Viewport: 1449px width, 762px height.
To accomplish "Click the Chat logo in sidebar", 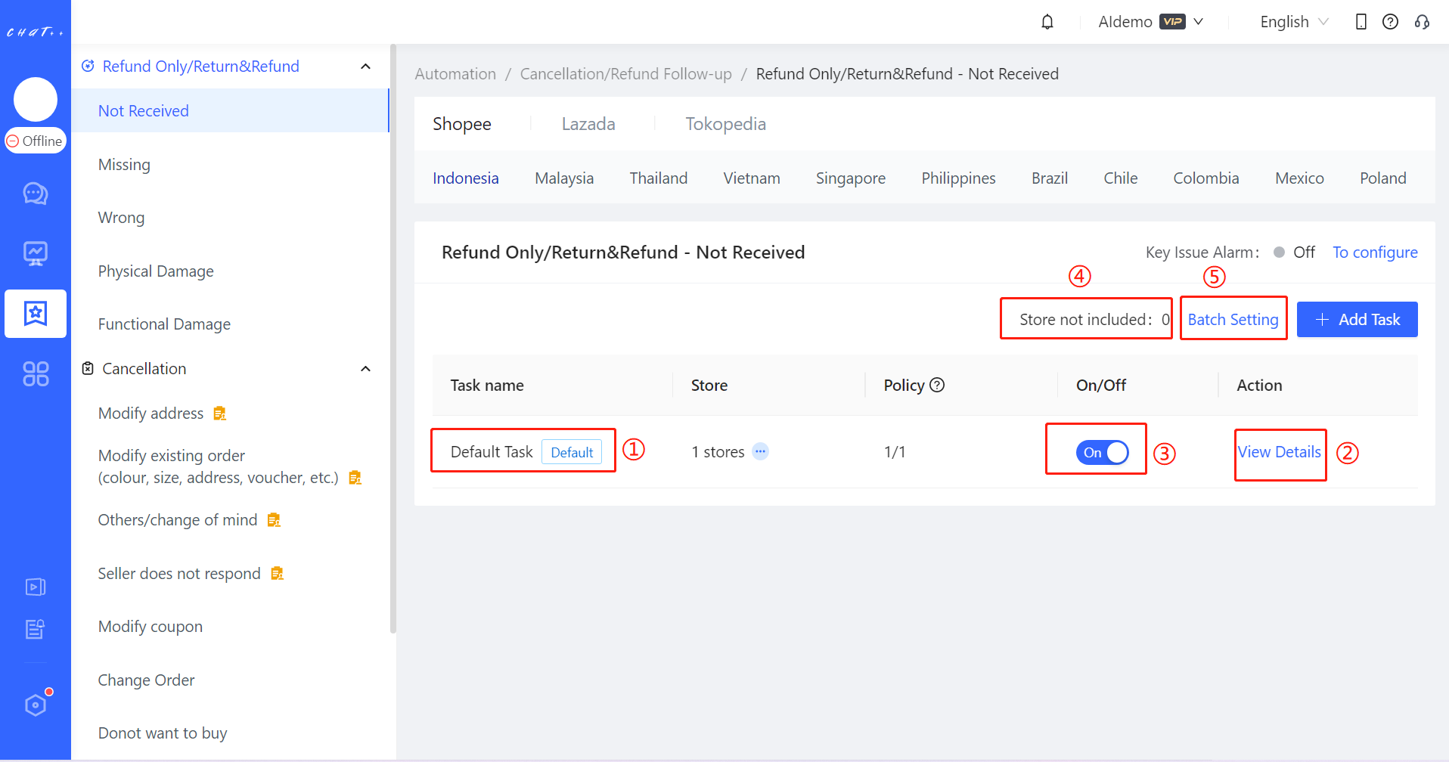I will (35, 32).
